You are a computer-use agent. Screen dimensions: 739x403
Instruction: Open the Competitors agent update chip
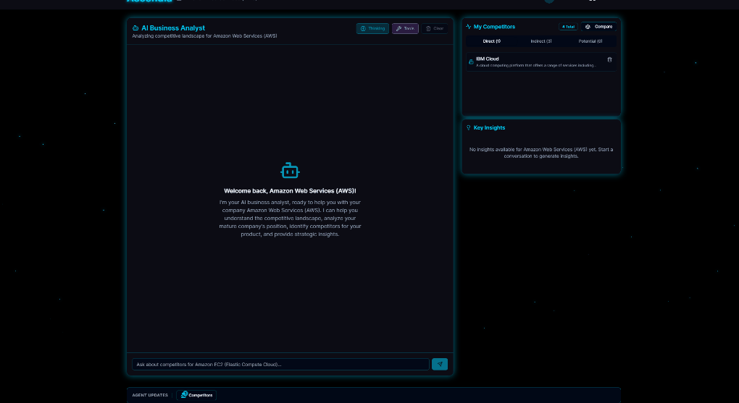point(196,395)
